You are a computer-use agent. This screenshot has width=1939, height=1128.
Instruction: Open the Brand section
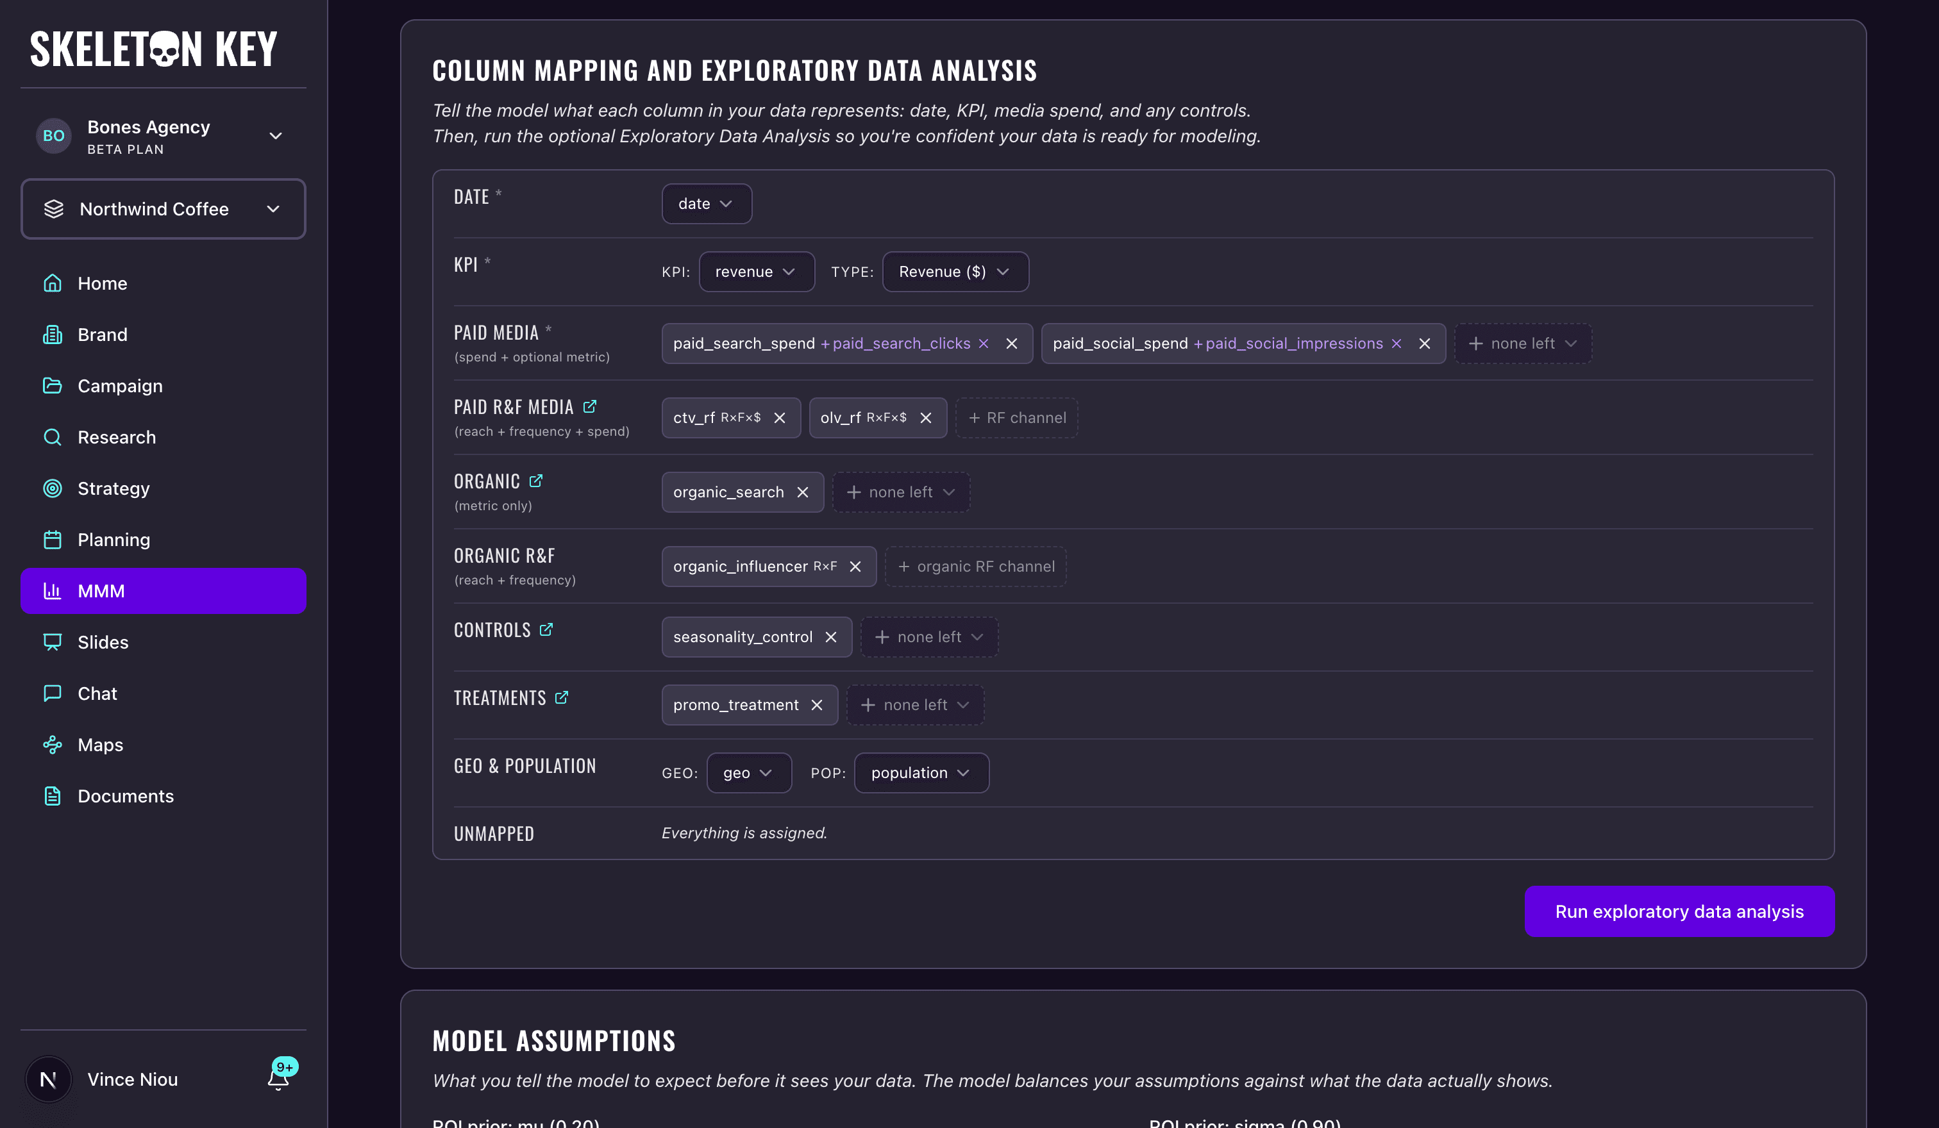point(163,335)
